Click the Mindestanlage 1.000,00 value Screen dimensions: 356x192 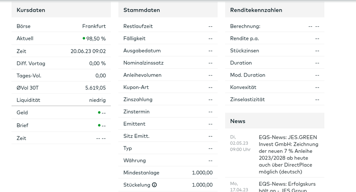tap(202, 173)
